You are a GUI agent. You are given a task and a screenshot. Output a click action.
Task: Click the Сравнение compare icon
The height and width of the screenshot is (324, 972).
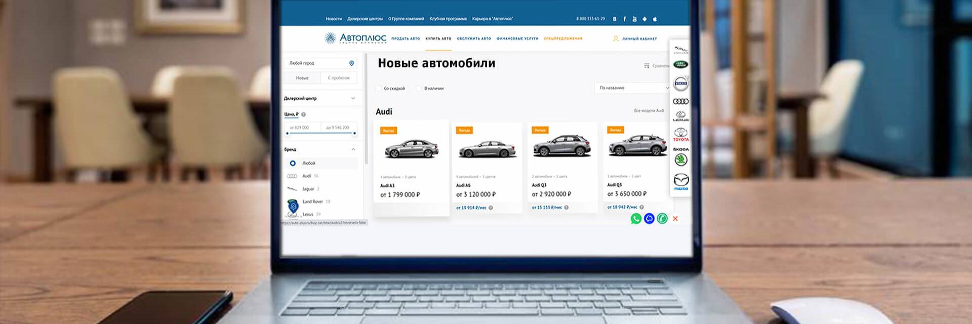[x=646, y=66]
